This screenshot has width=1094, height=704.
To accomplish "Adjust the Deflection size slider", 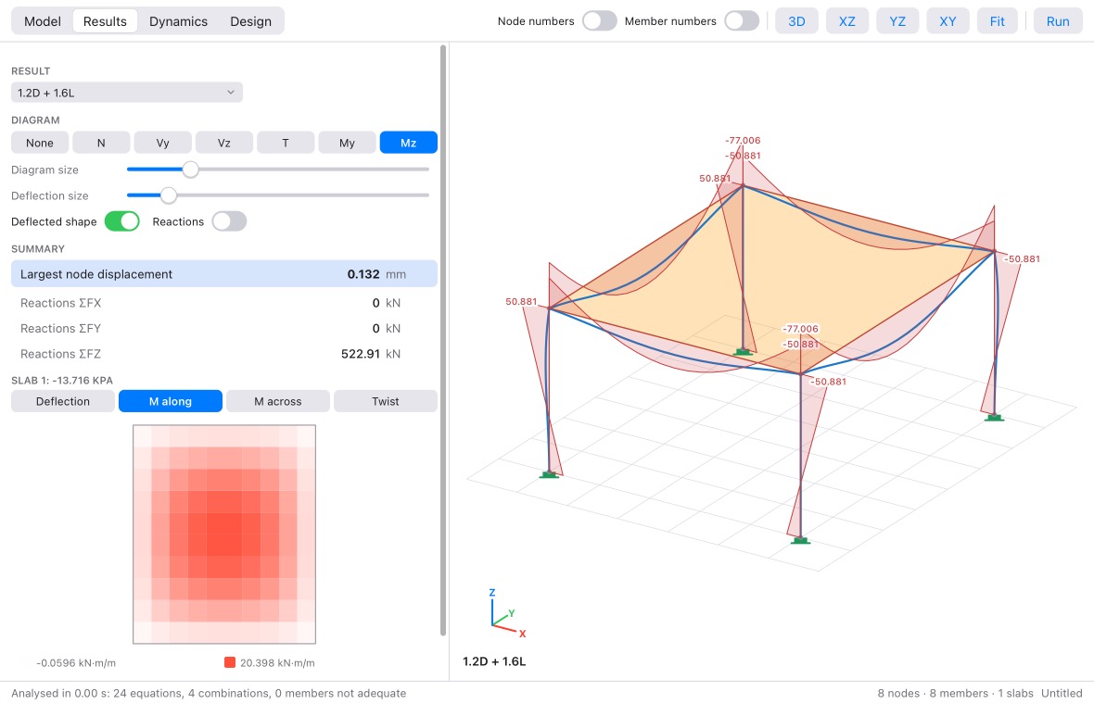I will [x=168, y=195].
